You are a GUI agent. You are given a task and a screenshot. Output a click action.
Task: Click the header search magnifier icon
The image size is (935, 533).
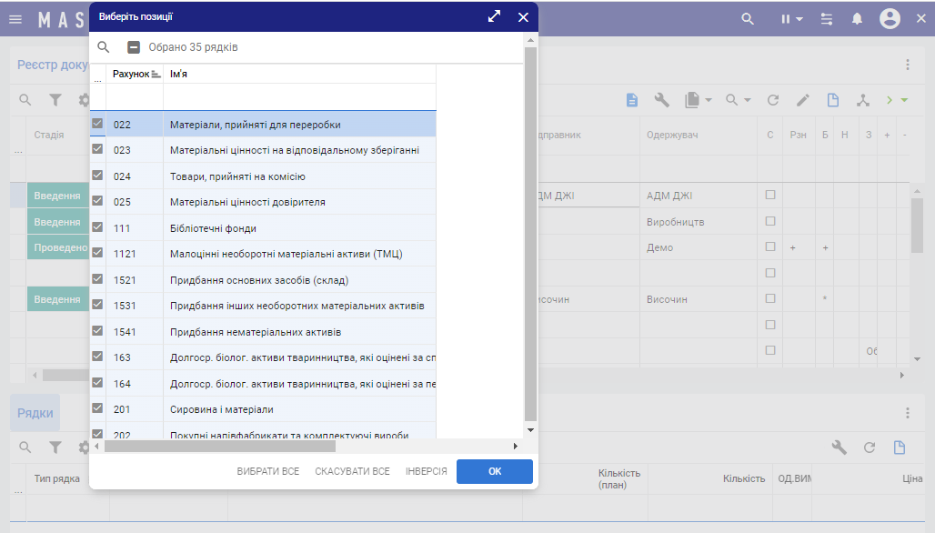(748, 18)
